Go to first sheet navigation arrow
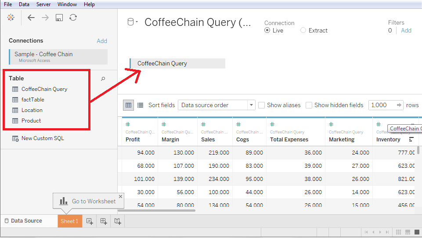The width and height of the screenshot is (422, 238). click(366, 232)
